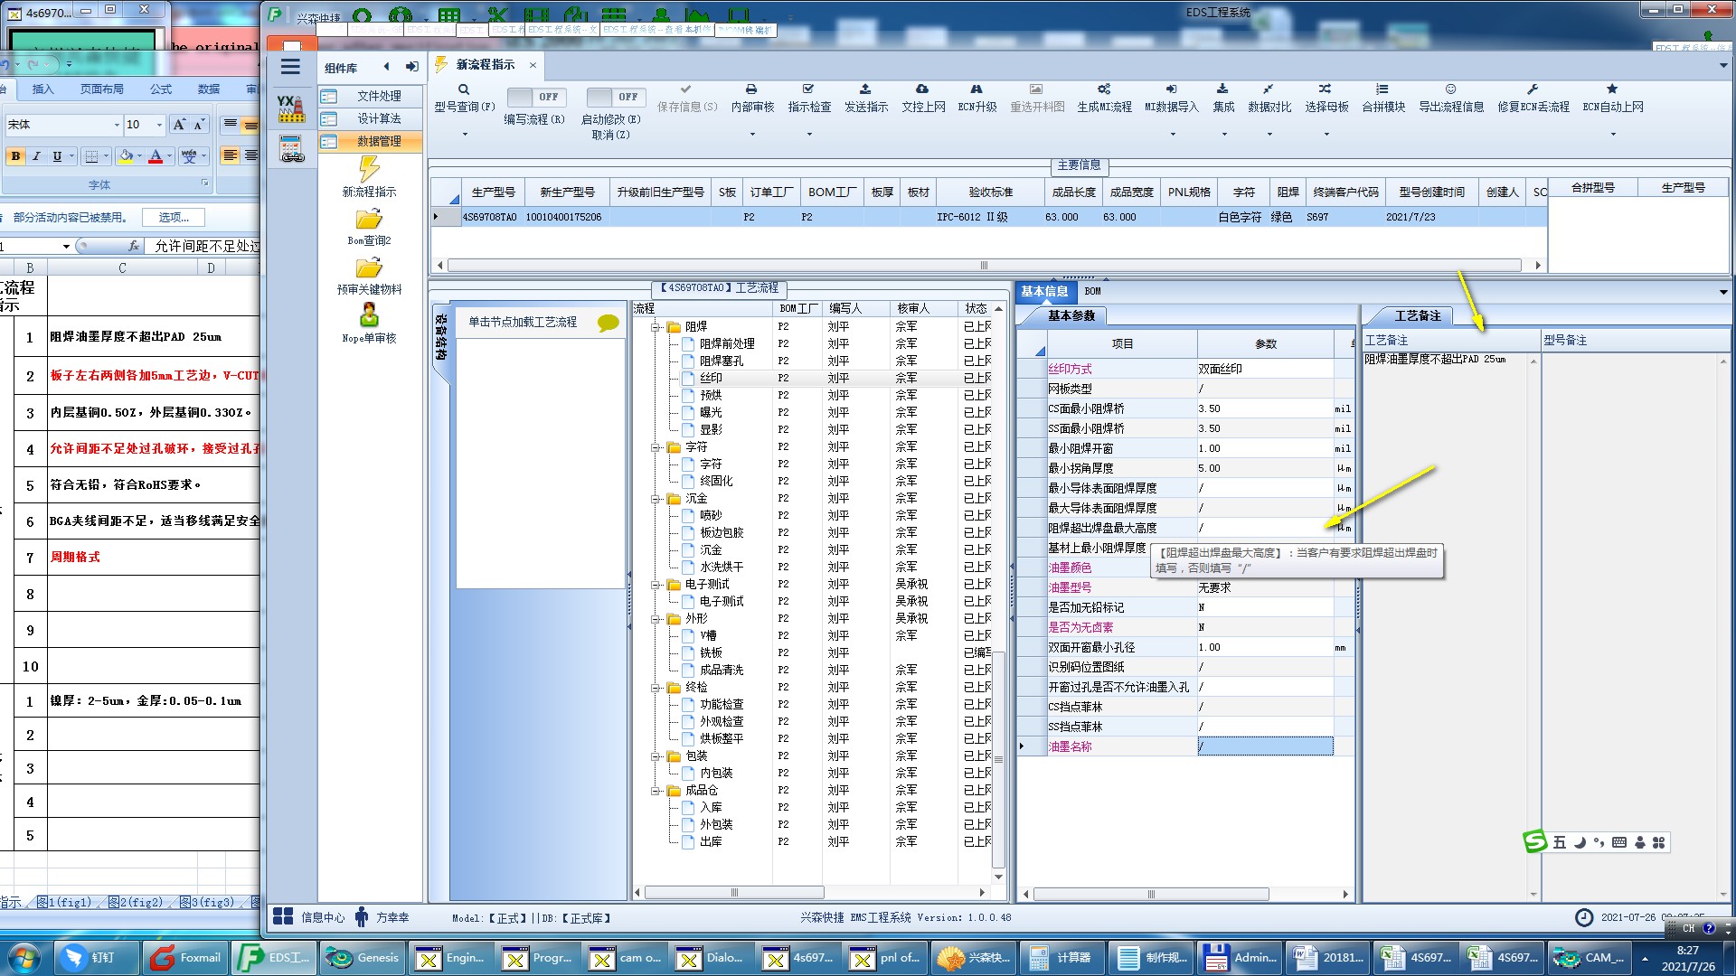Screen dimensions: 1736x976
Task: Open the Bom查询2 folder icon
Action: [369, 219]
